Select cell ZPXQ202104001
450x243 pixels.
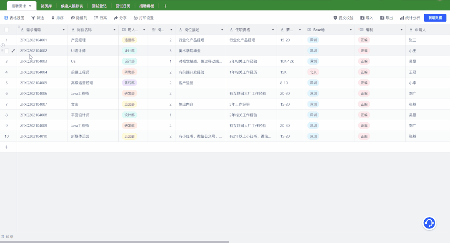pos(42,40)
